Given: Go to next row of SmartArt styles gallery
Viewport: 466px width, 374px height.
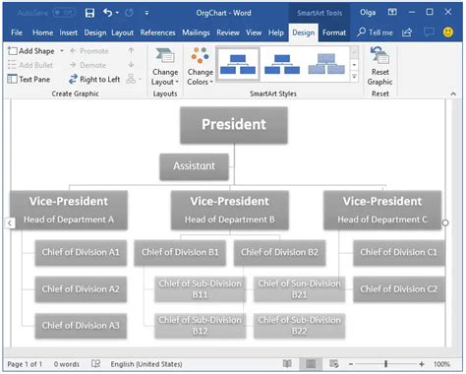Looking at the screenshot, I should pyautogui.click(x=354, y=65).
